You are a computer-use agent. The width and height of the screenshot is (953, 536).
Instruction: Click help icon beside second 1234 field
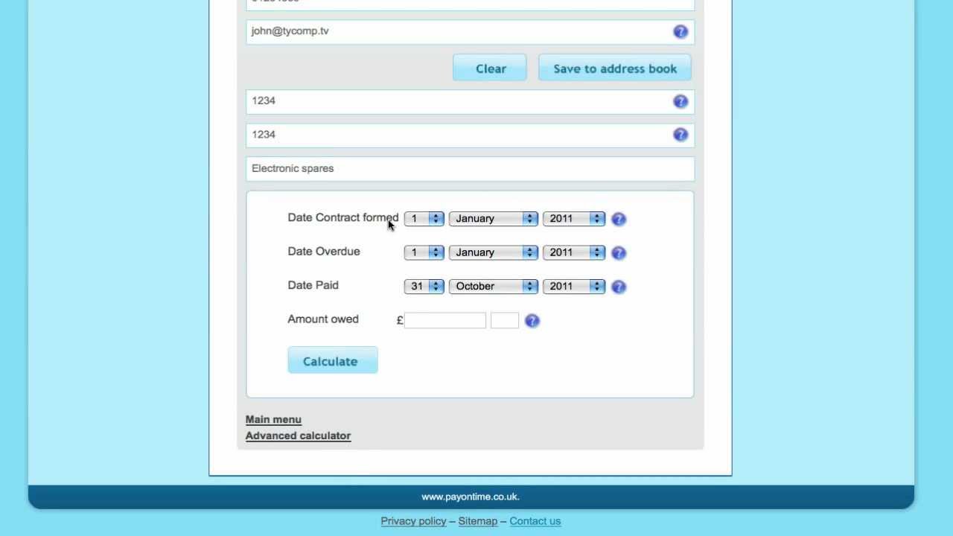[681, 135]
